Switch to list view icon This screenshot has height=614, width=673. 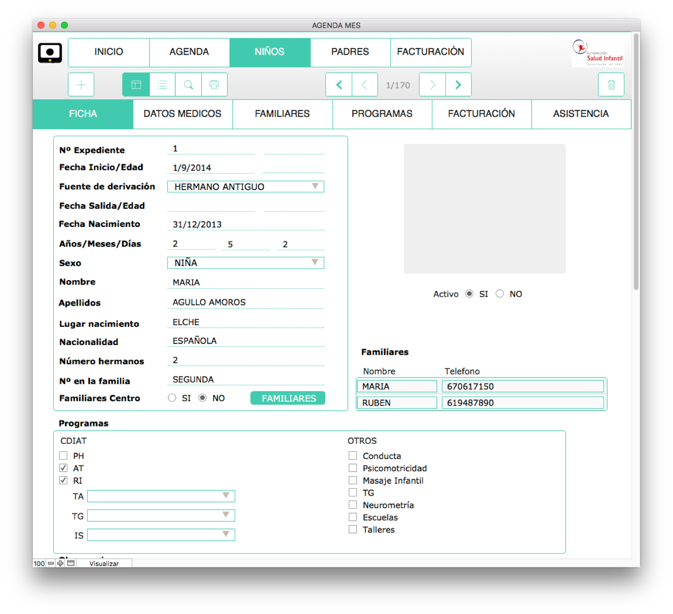(162, 85)
